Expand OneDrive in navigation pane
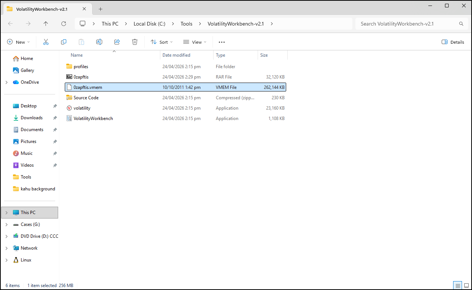 pyautogui.click(x=7, y=82)
